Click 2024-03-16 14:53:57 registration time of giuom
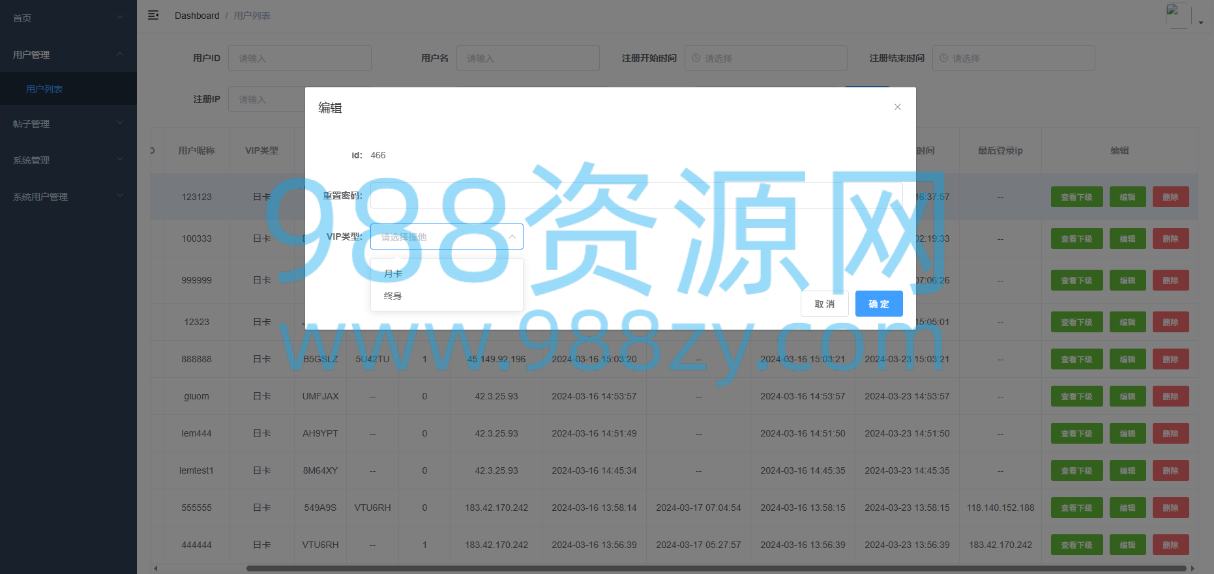The width and height of the screenshot is (1214, 574). point(594,396)
